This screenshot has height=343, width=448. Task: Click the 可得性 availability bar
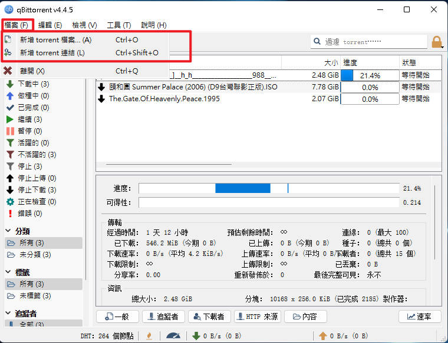tap(269, 202)
